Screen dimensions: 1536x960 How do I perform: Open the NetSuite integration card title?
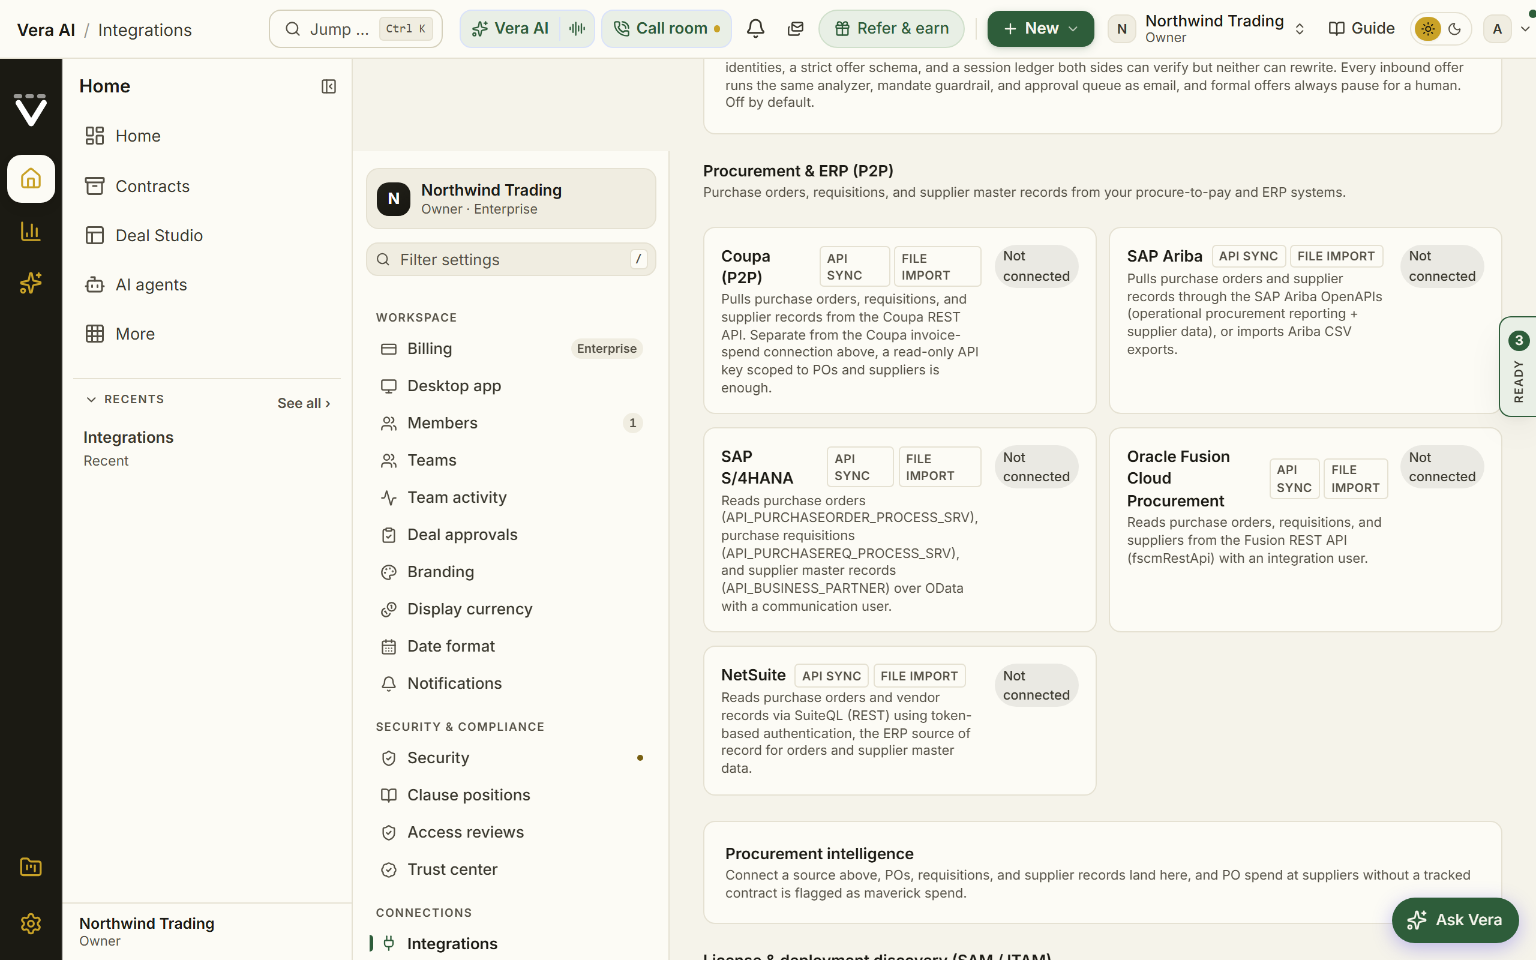click(753, 675)
